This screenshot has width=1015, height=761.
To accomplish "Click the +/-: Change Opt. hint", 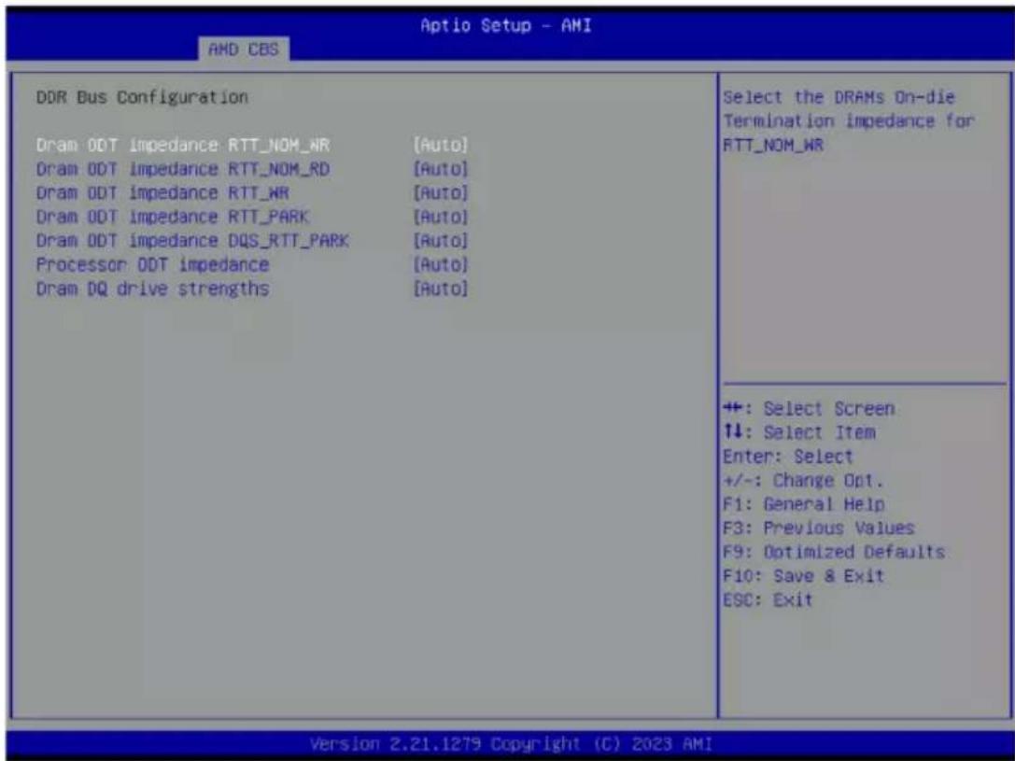I will coord(803,481).
